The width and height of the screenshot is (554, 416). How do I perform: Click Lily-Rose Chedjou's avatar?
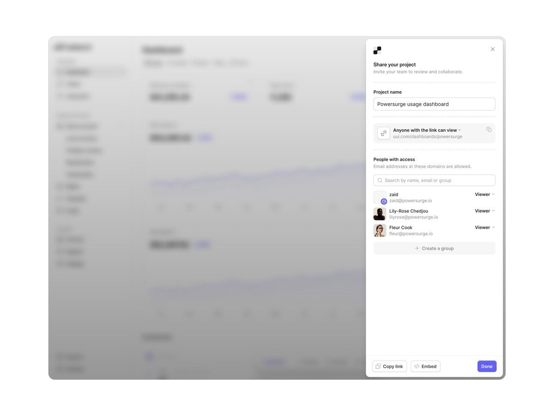(379, 214)
